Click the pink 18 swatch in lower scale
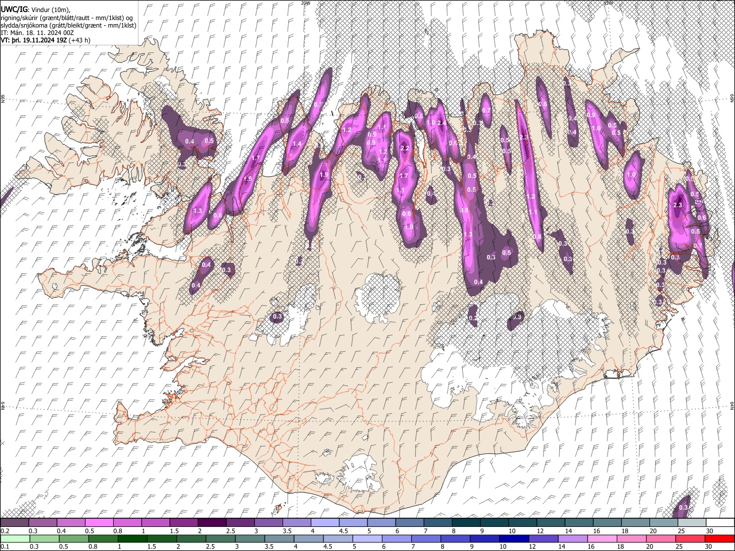This screenshot has width=735, height=551. click(x=631, y=538)
